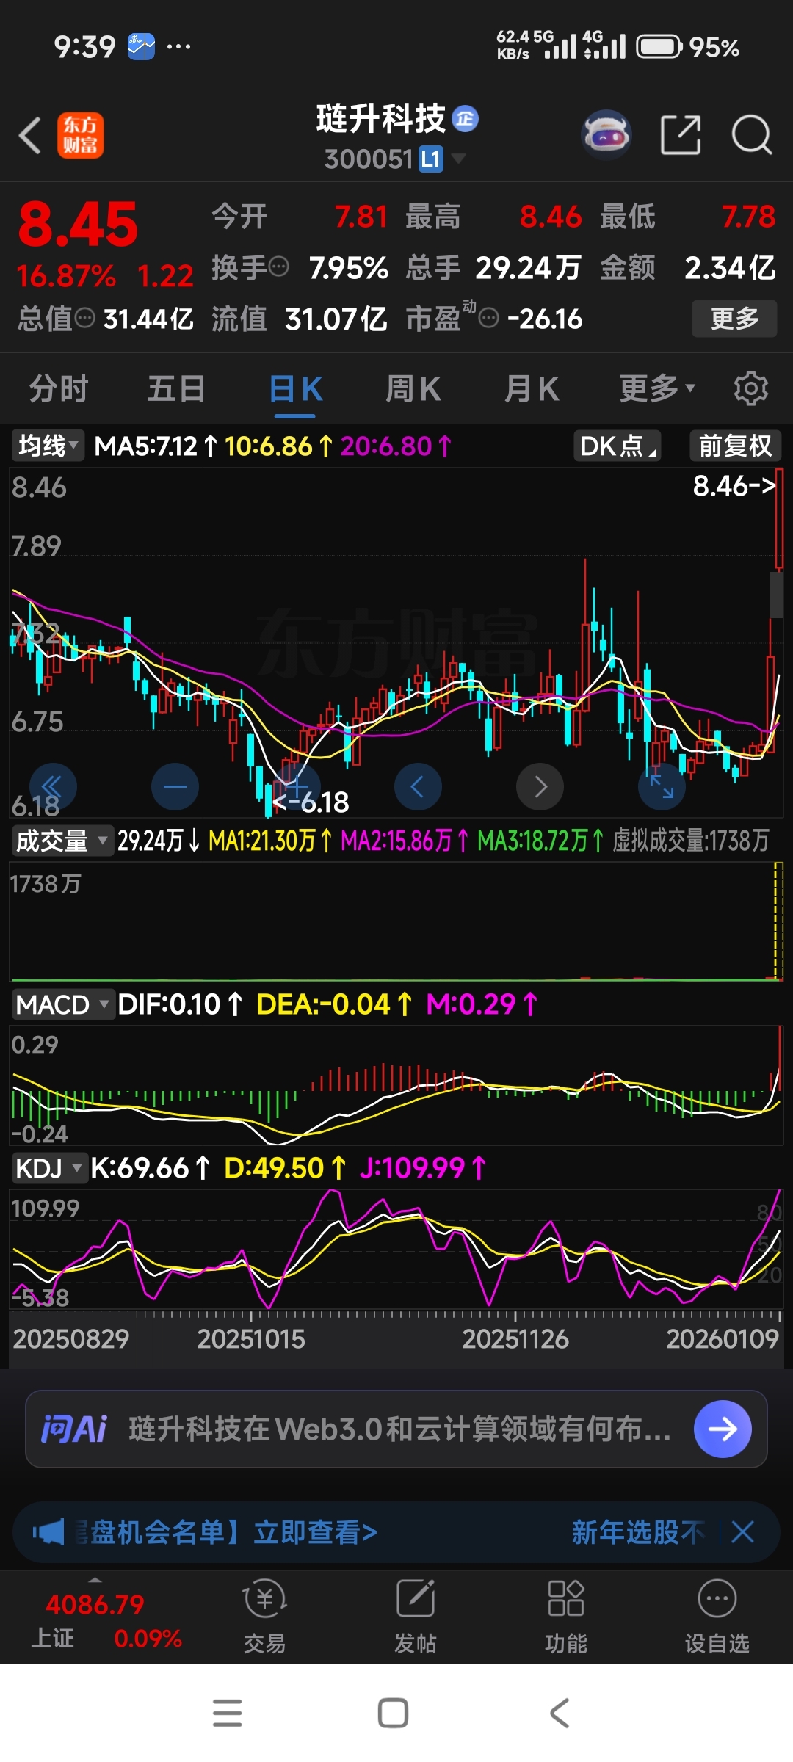
Task: Tap the megaphone announcement icon
Action: (x=48, y=1532)
